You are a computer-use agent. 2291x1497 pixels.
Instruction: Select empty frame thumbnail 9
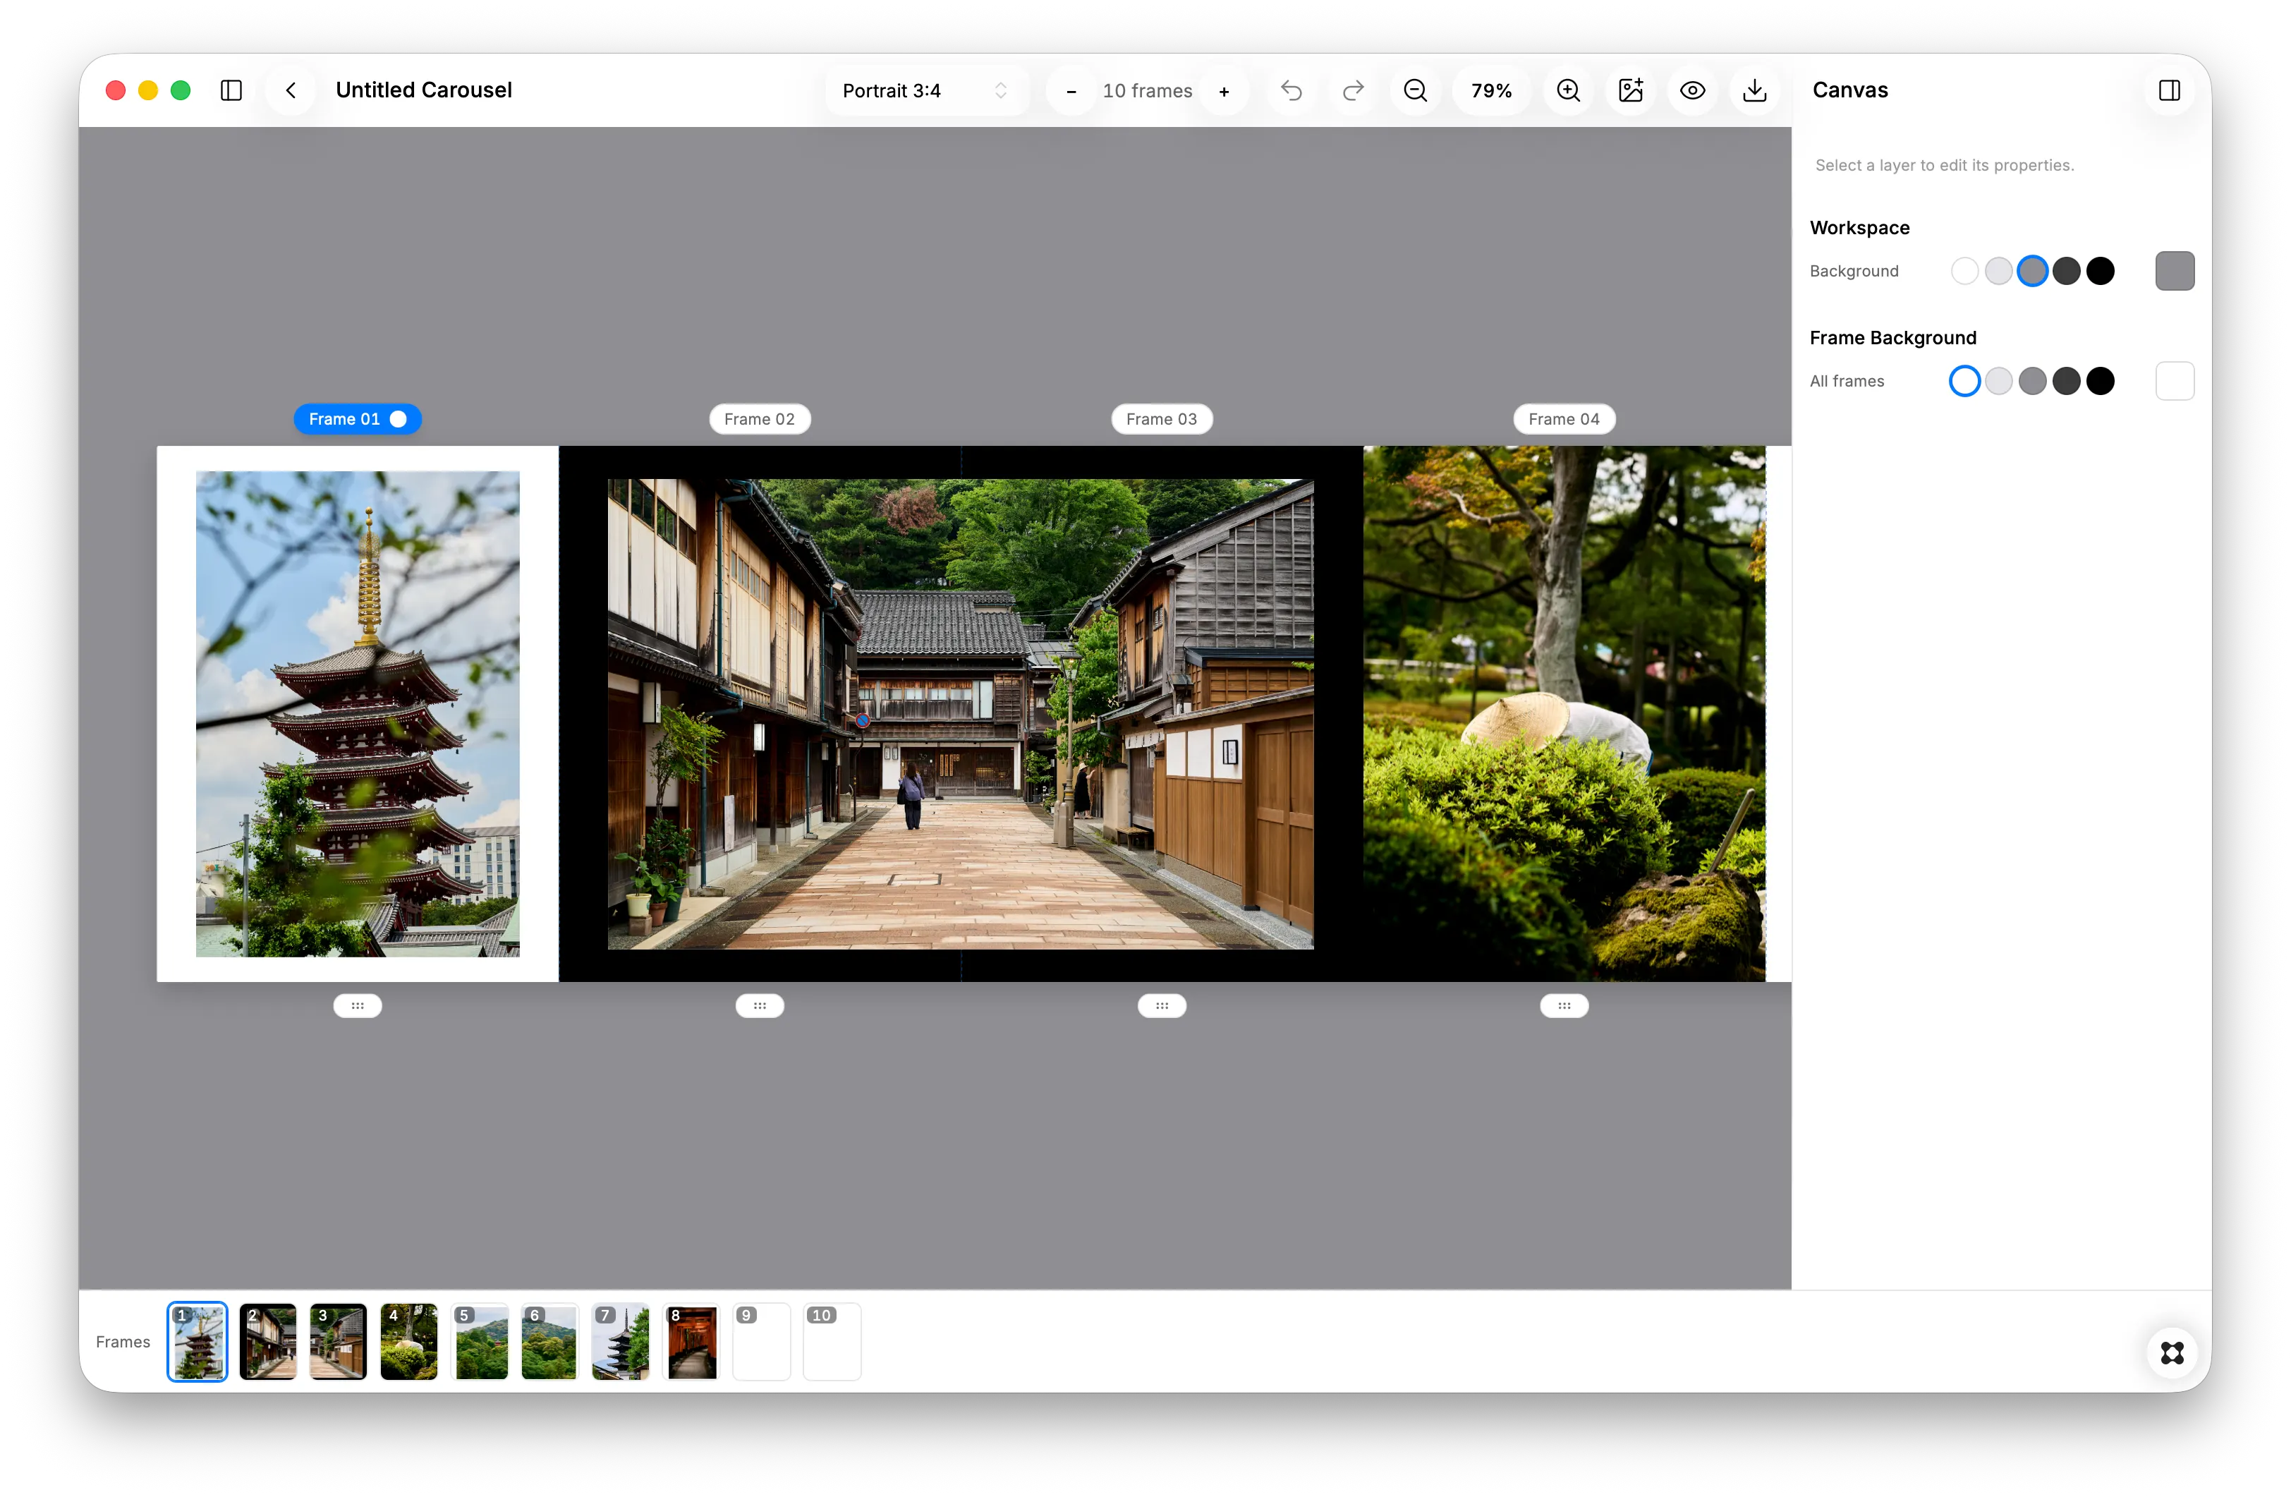pyautogui.click(x=761, y=1342)
